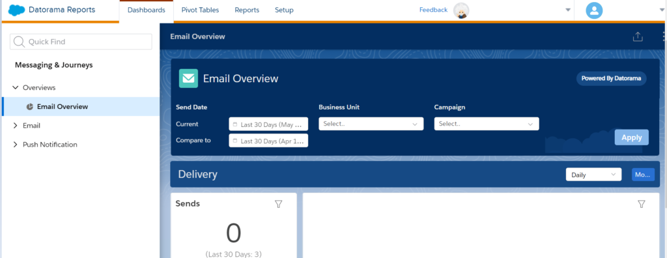
Task: Open the Setup tab
Action: pos(284,10)
